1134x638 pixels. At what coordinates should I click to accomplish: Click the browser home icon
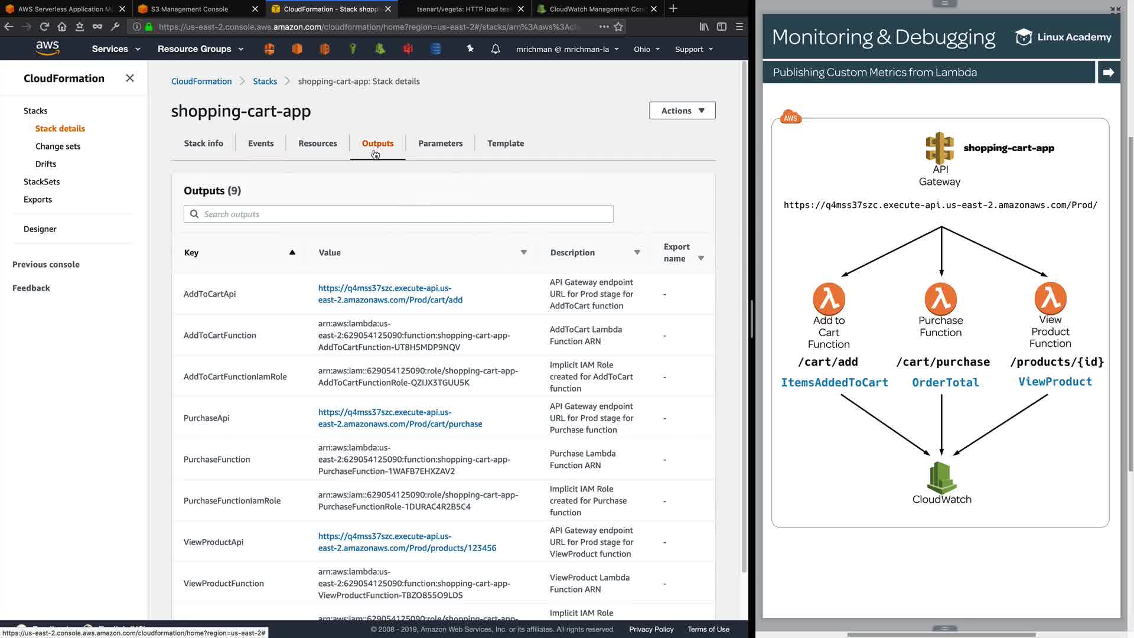(x=62, y=27)
